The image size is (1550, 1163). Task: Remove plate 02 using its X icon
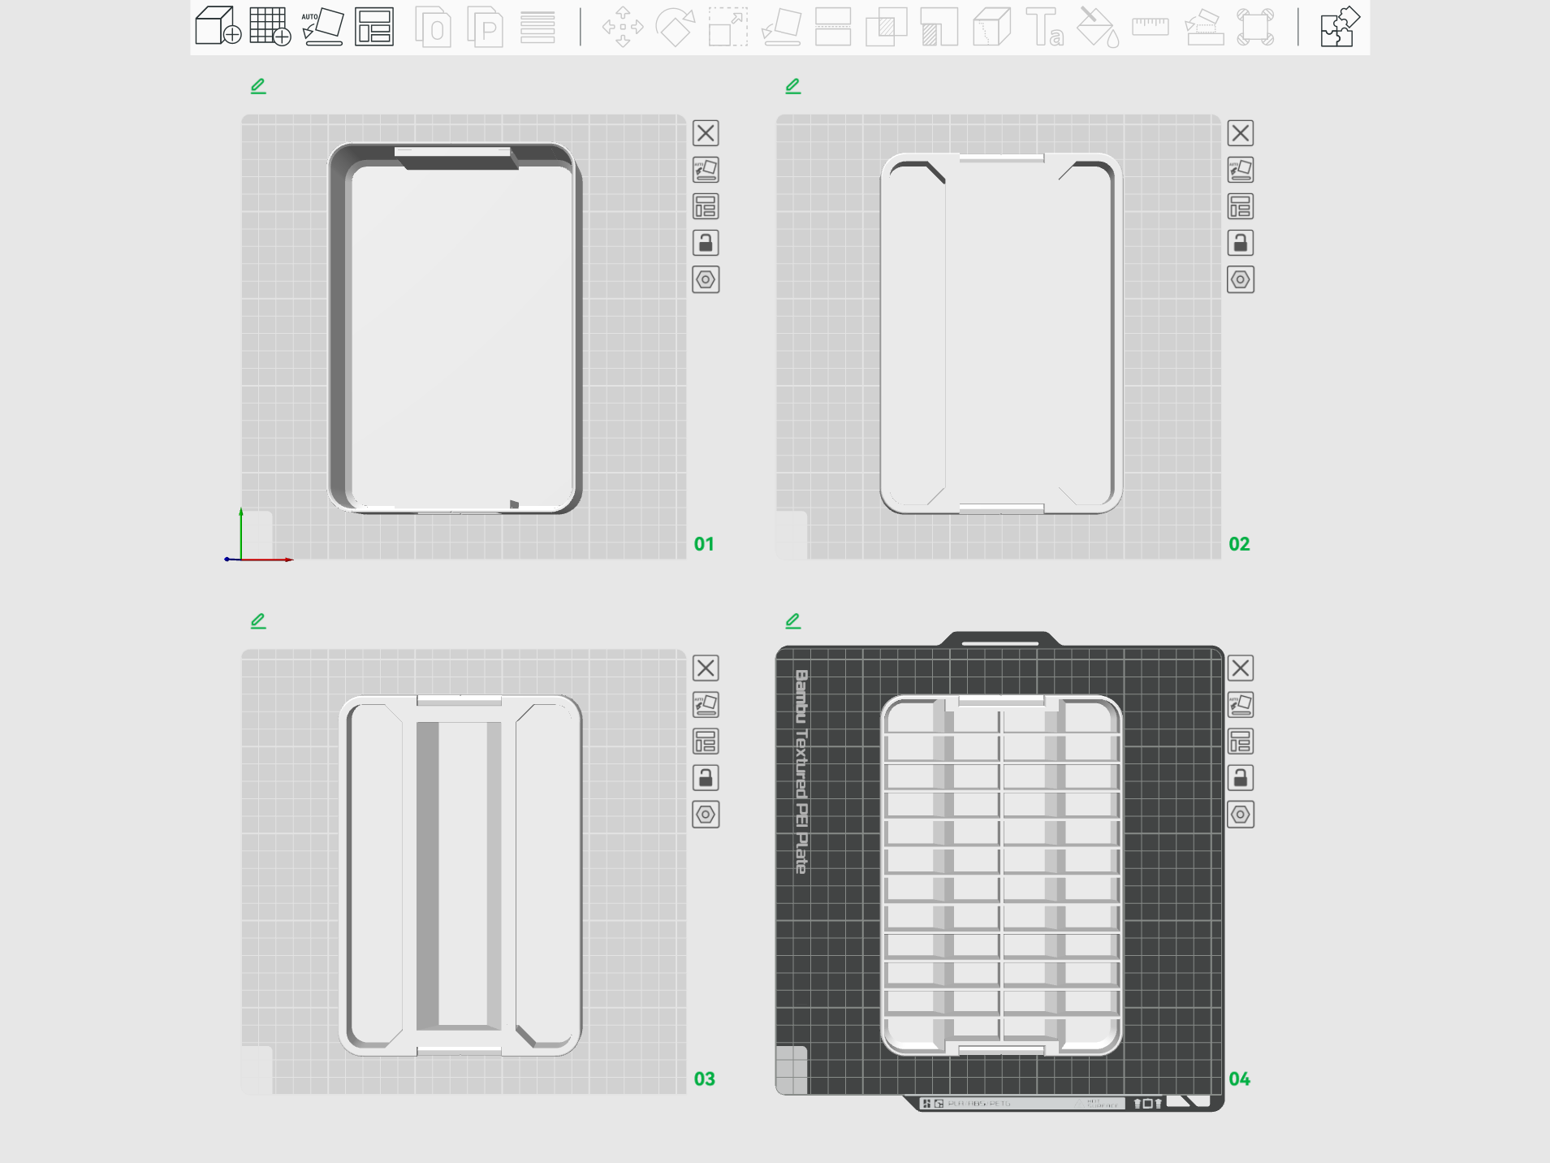1241,133
